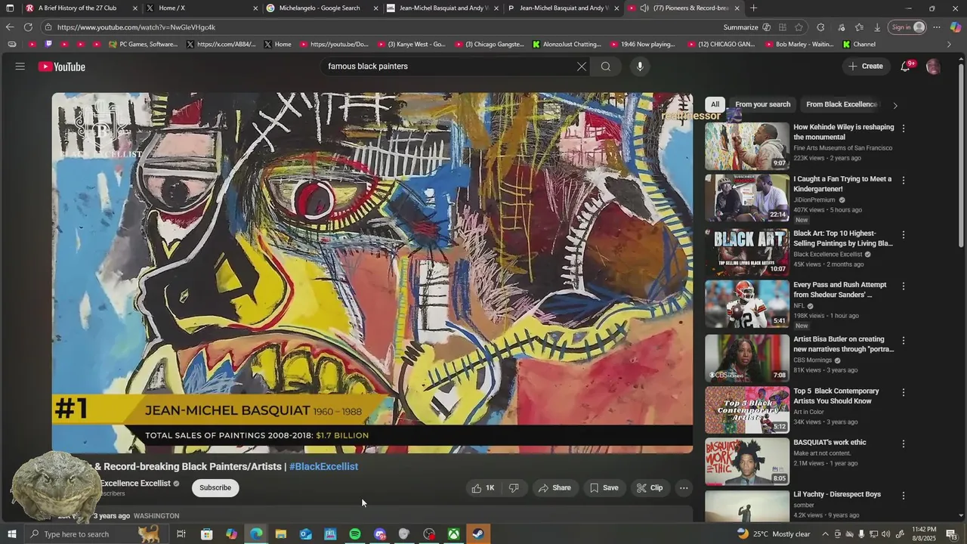This screenshot has width=967, height=544.
Task: Subscribe to Black Excellence Excellist channel
Action: coord(215,488)
